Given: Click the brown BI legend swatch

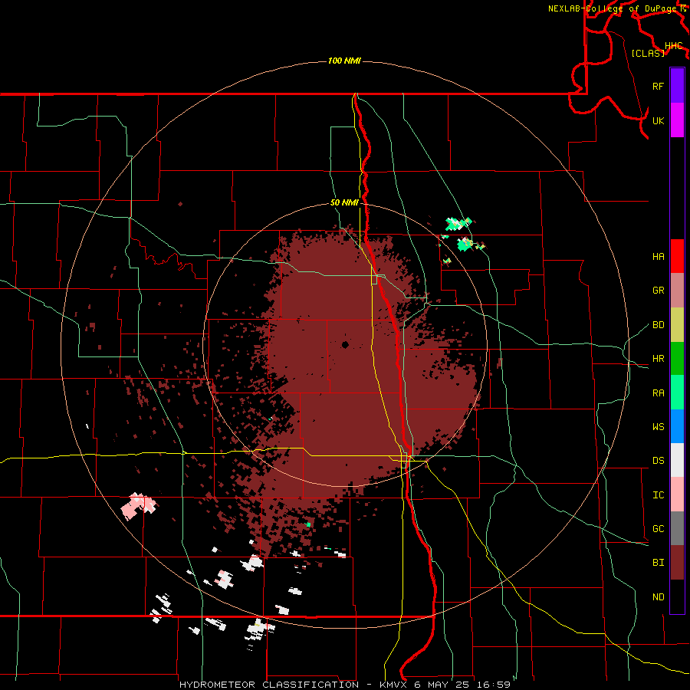Looking at the screenshot, I should pyautogui.click(x=677, y=563).
